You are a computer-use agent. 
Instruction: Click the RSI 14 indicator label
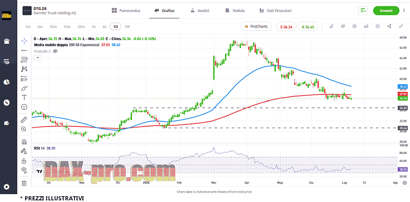tap(39, 148)
